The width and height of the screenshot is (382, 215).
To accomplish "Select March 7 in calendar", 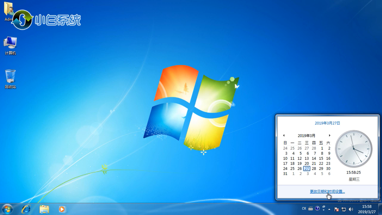I will [315, 153].
